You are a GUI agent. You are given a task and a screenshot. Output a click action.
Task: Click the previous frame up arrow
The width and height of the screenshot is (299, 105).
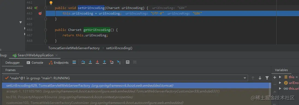tap(253, 78)
